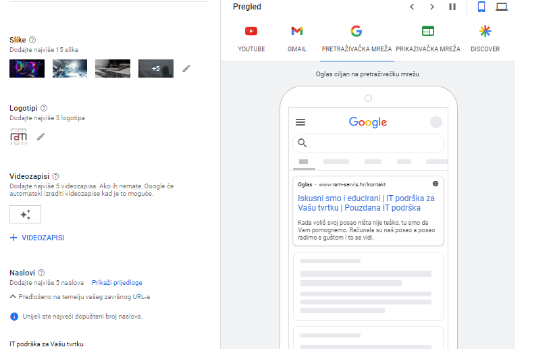Click 'Oglas ciljan na pretraživačku mrežu' caption
553x349 pixels.
click(367, 74)
